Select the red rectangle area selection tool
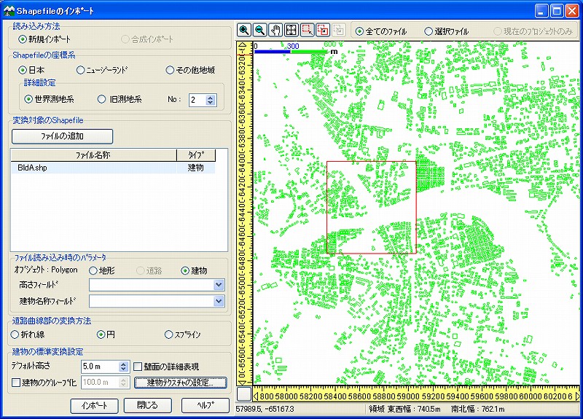The width and height of the screenshot is (583, 419). click(x=307, y=31)
